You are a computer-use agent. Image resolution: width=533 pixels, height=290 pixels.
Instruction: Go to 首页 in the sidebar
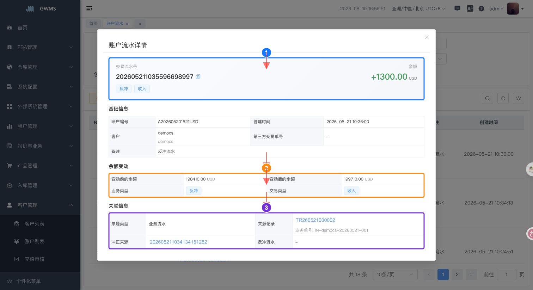pyautogui.click(x=40, y=27)
